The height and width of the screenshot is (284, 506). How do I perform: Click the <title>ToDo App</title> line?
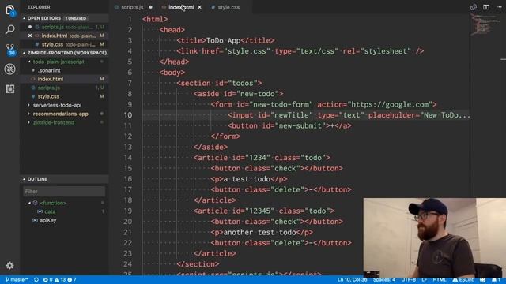225,40
